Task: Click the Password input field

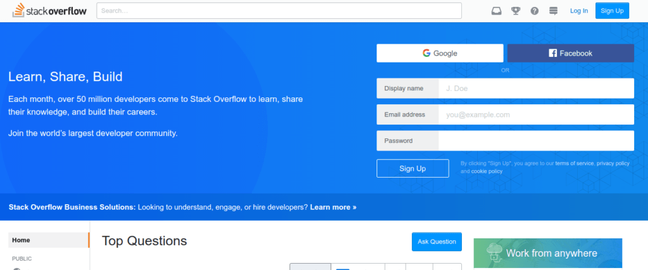Action: pos(535,141)
